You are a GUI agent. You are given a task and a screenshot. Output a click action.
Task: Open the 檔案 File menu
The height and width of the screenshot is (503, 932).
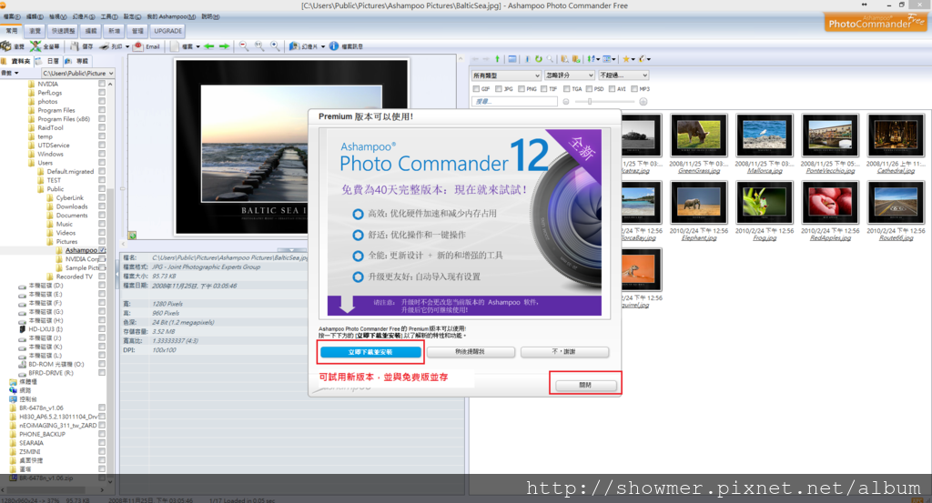[x=11, y=16]
